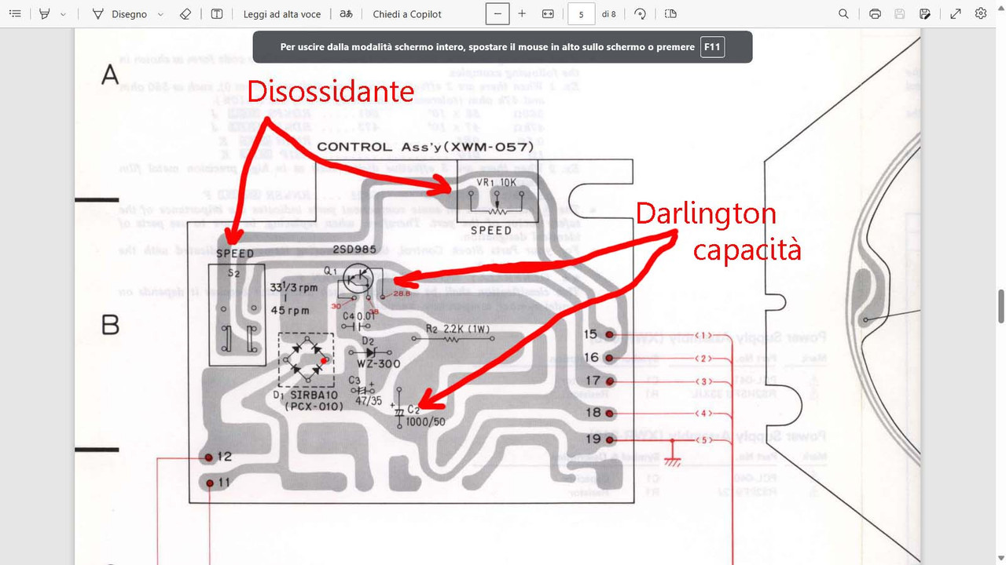Click the save icon

tap(900, 14)
